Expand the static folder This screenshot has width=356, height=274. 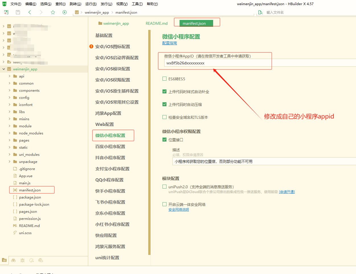tap(9, 147)
